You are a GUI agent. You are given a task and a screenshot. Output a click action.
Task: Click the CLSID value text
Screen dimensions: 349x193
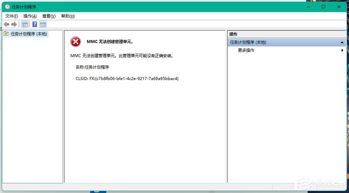coord(127,79)
